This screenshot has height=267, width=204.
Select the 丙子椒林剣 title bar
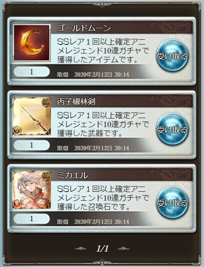click(121, 102)
